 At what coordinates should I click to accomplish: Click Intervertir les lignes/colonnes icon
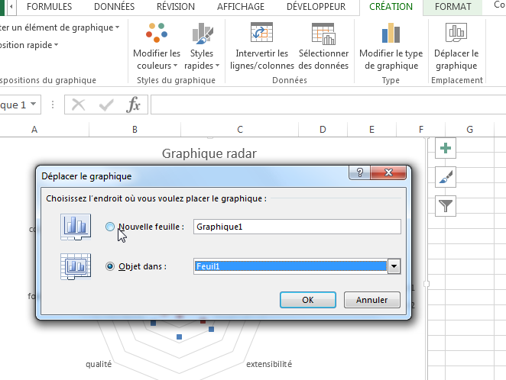pos(261,34)
